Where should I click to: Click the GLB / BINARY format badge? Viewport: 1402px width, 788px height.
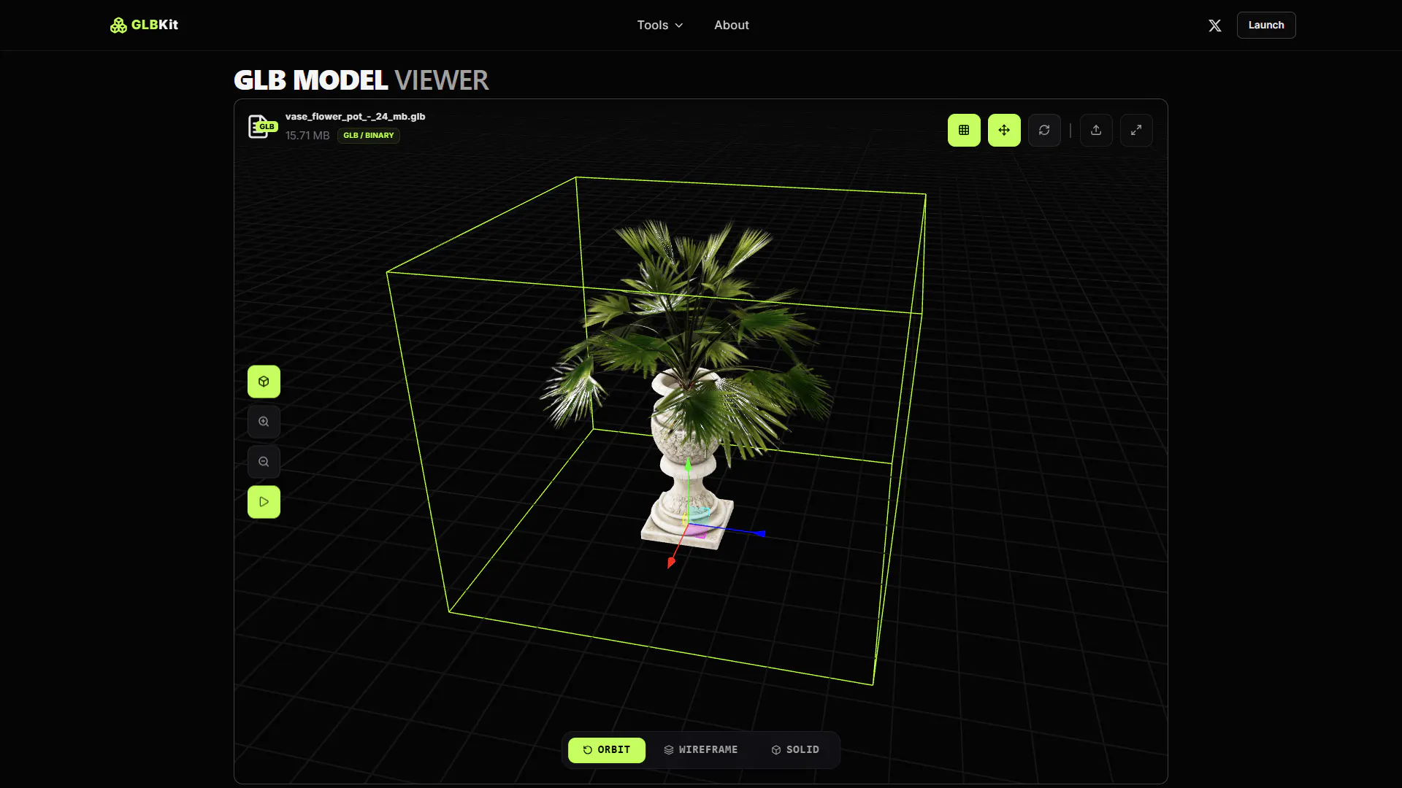point(369,136)
